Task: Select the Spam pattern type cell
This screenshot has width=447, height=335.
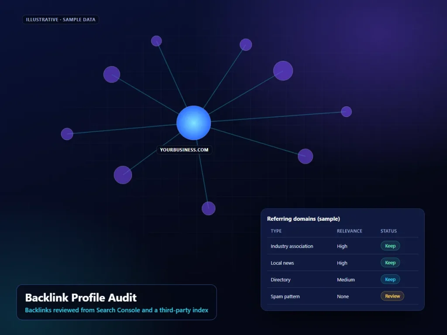Action: [x=285, y=297]
